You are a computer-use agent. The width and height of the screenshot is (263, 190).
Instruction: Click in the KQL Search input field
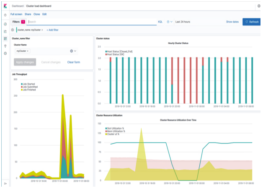coord(92,22)
